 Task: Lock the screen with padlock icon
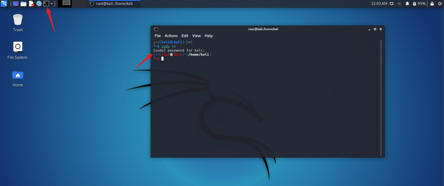click(x=432, y=3)
